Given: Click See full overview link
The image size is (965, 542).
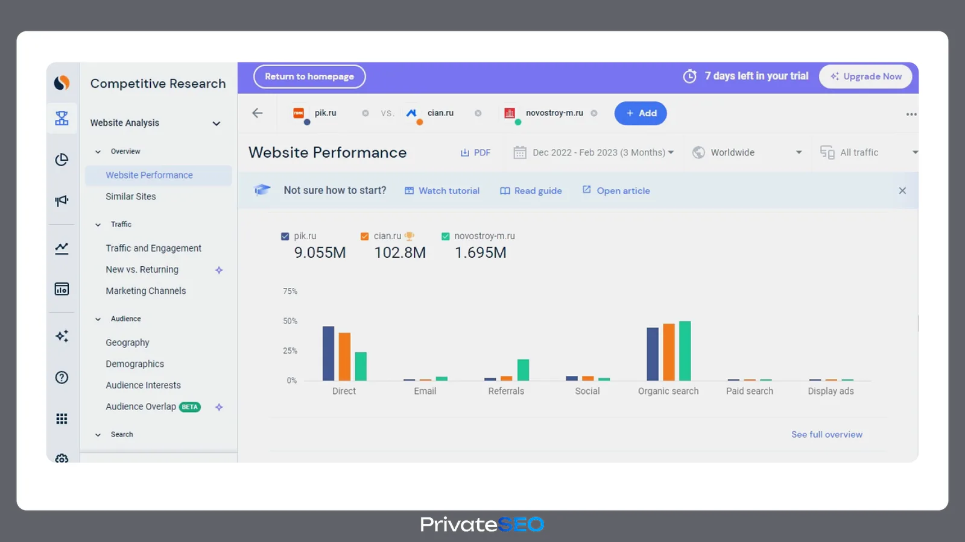Looking at the screenshot, I should (827, 434).
